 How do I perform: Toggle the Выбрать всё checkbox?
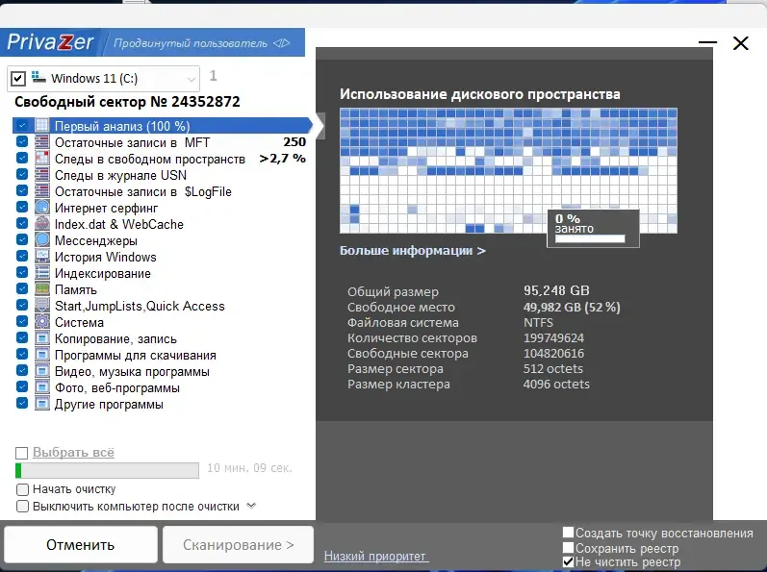point(21,454)
